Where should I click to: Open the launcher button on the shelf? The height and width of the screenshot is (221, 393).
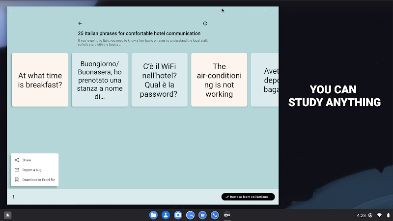pyautogui.click(x=8, y=215)
